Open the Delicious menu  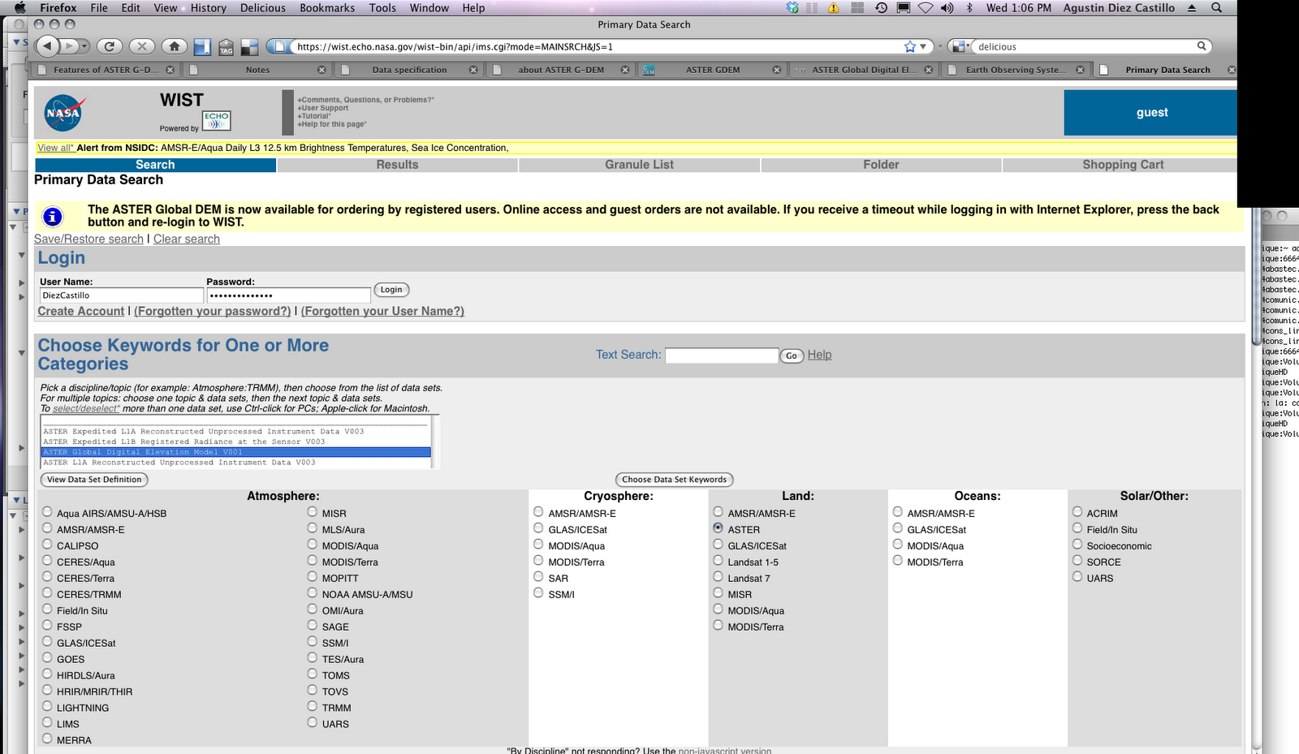click(x=263, y=7)
